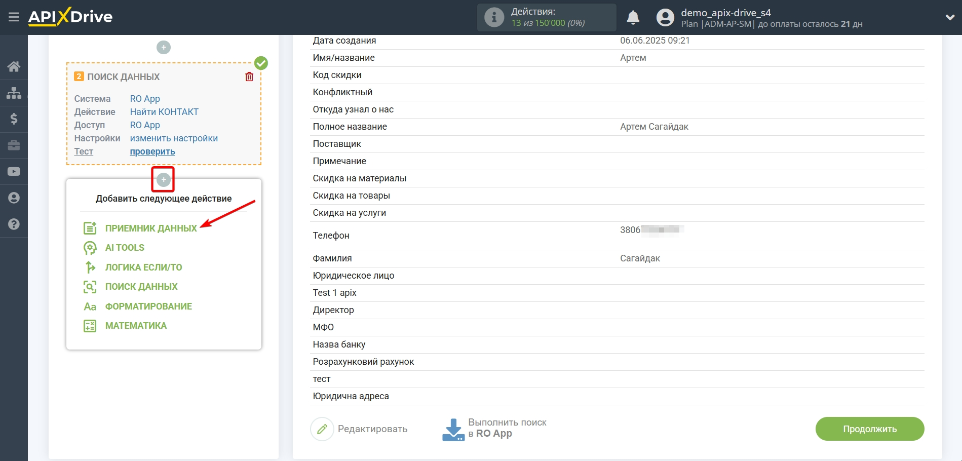Open the help question mark icon

click(x=14, y=224)
